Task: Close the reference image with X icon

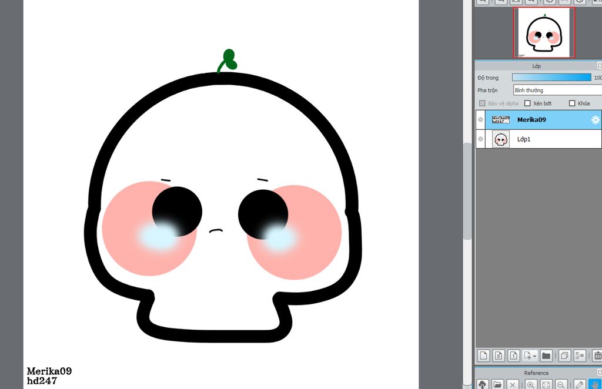Action: tap(512, 384)
